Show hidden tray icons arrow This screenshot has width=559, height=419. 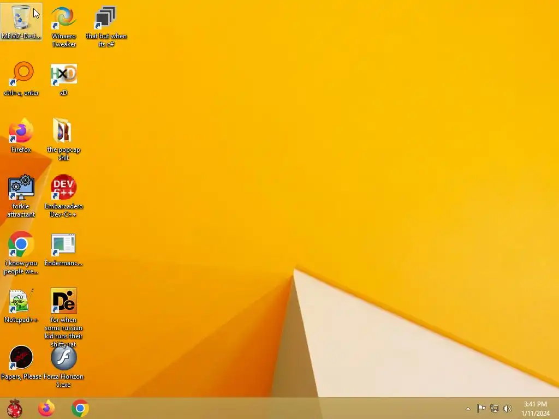coord(468,409)
